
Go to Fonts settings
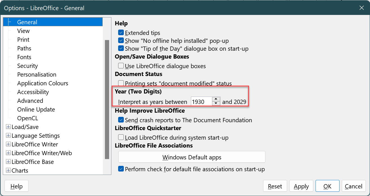pos(24,57)
